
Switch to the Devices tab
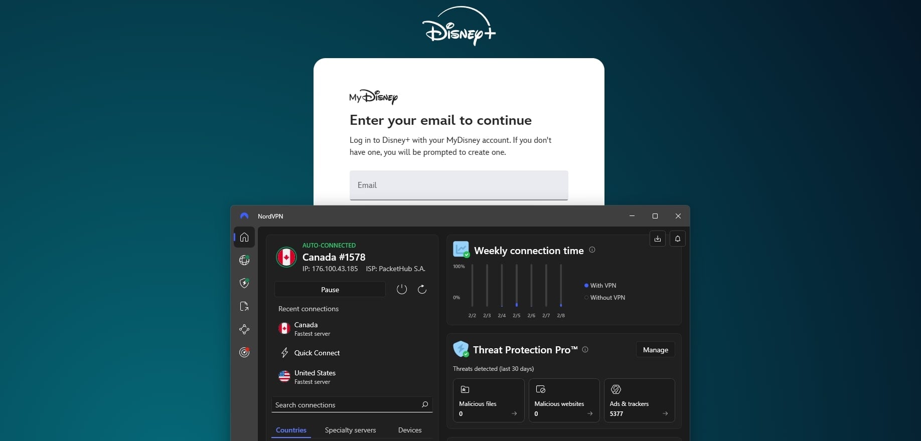pos(410,430)
